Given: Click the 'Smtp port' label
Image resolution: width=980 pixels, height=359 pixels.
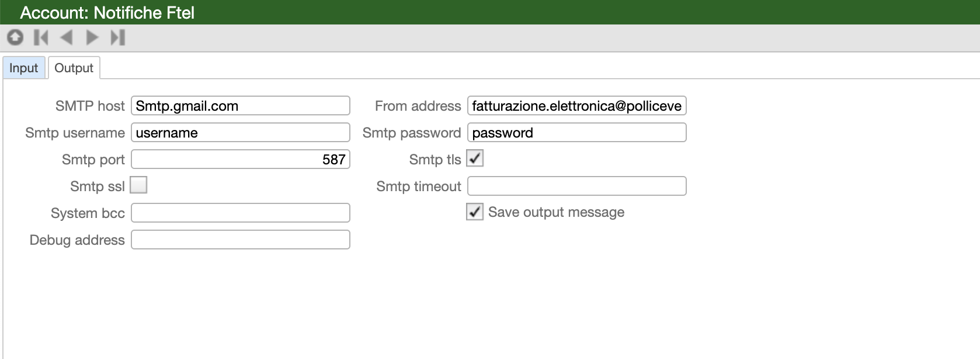Looking at the screenshot, I should point(93,160).
